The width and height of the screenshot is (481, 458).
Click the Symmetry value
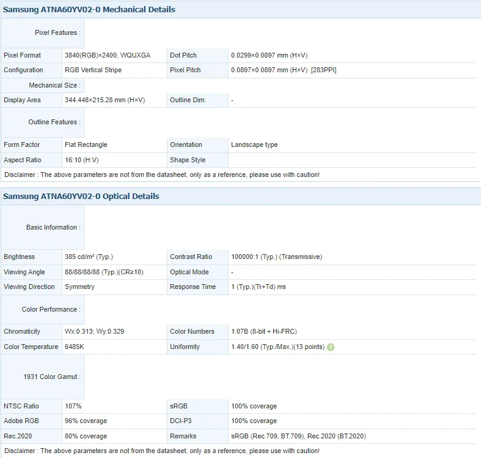(x=79, y=287)
